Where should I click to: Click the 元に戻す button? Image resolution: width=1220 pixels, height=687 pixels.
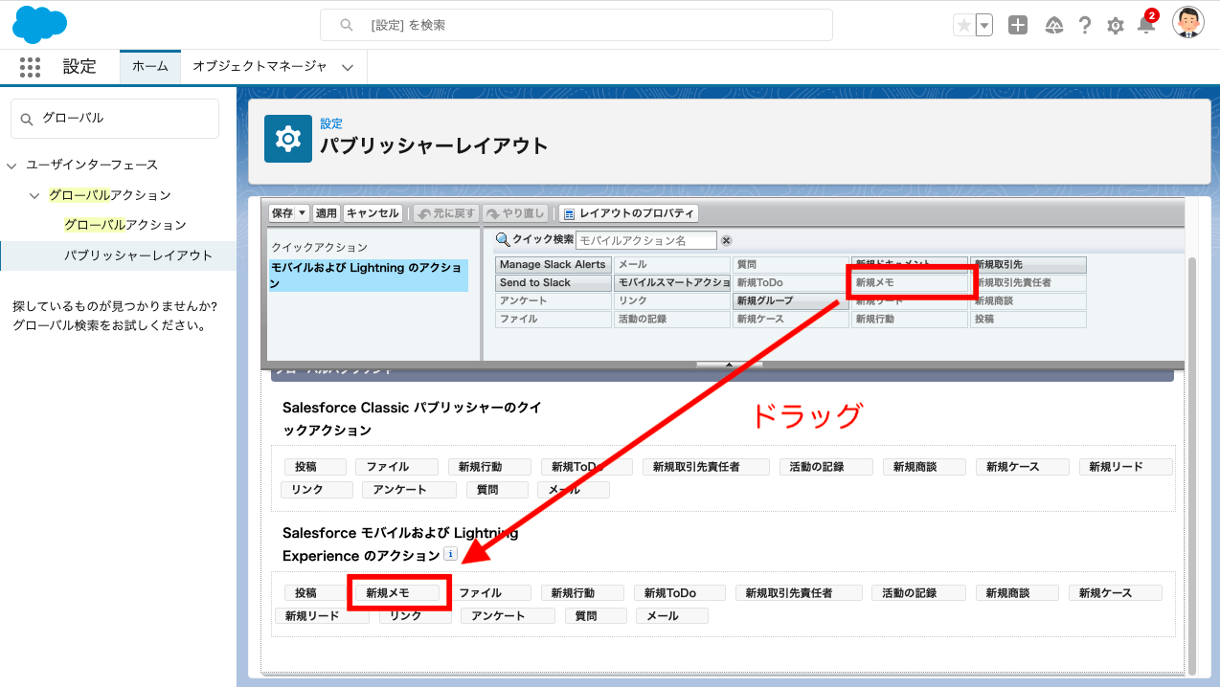click(x=446, y=213)
